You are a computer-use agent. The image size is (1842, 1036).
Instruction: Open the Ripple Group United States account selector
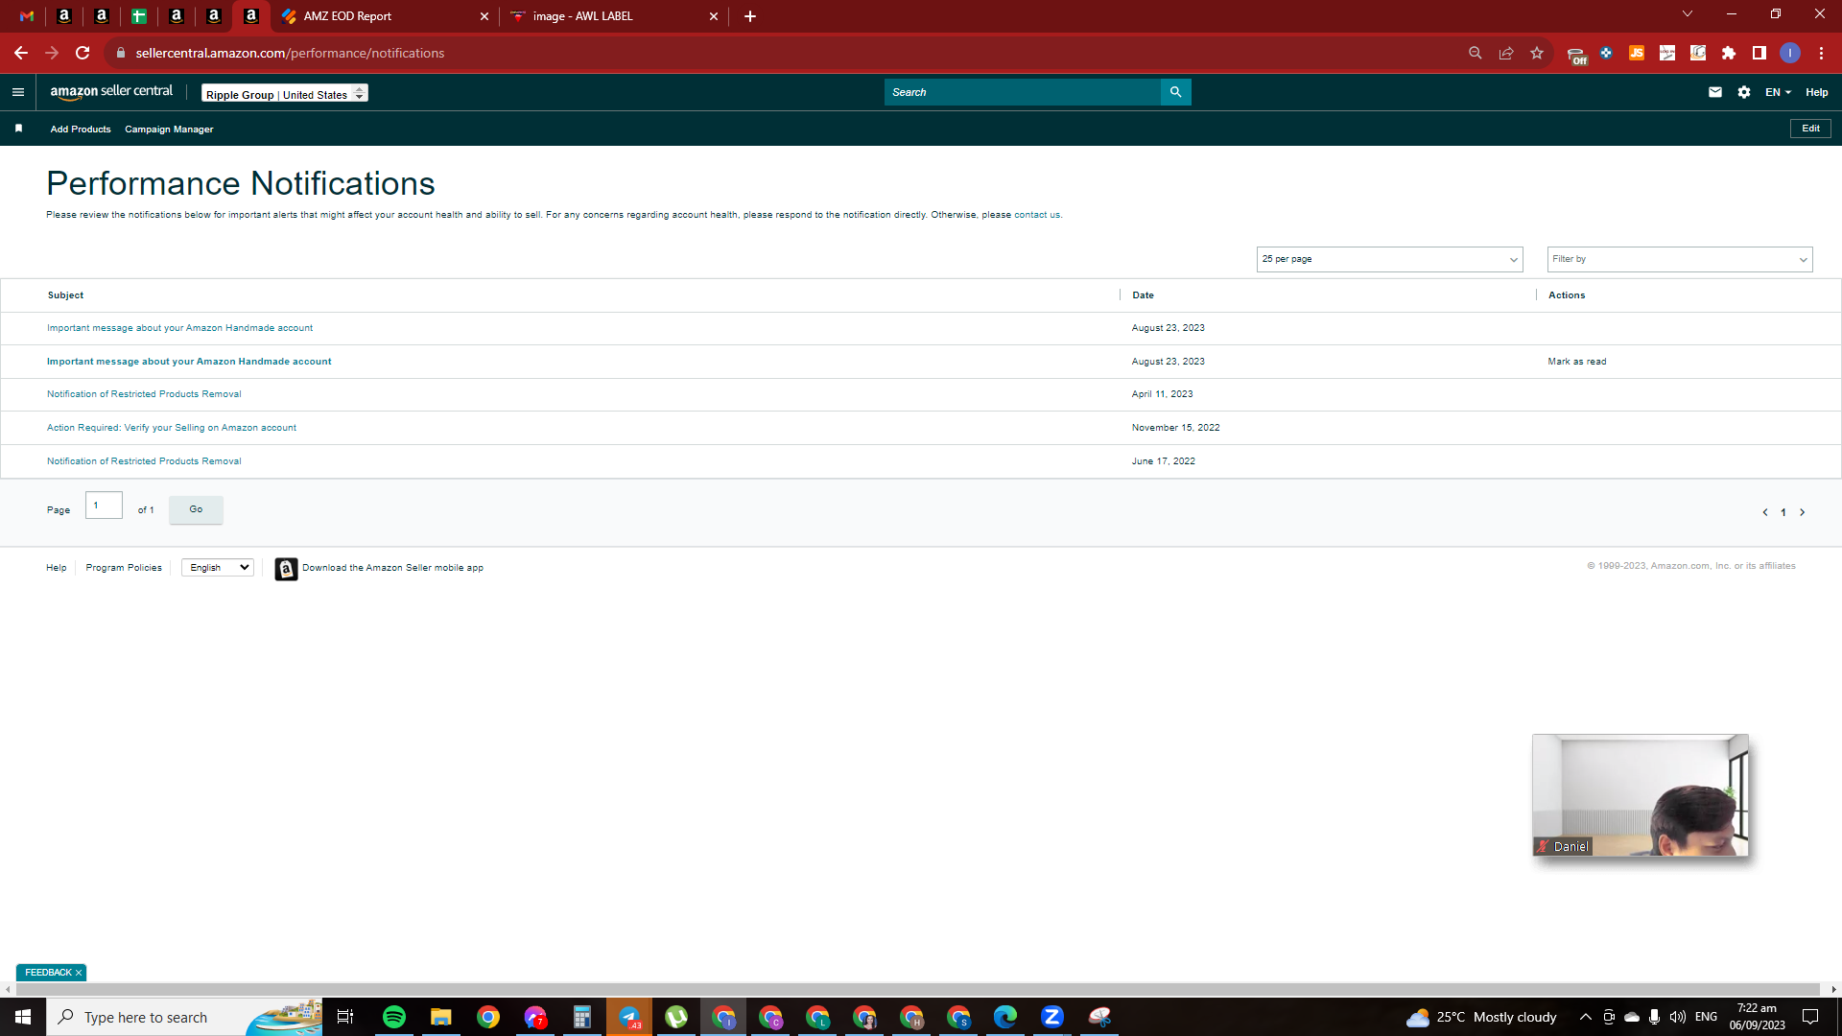pyautogui.click(x=285, y=93)
